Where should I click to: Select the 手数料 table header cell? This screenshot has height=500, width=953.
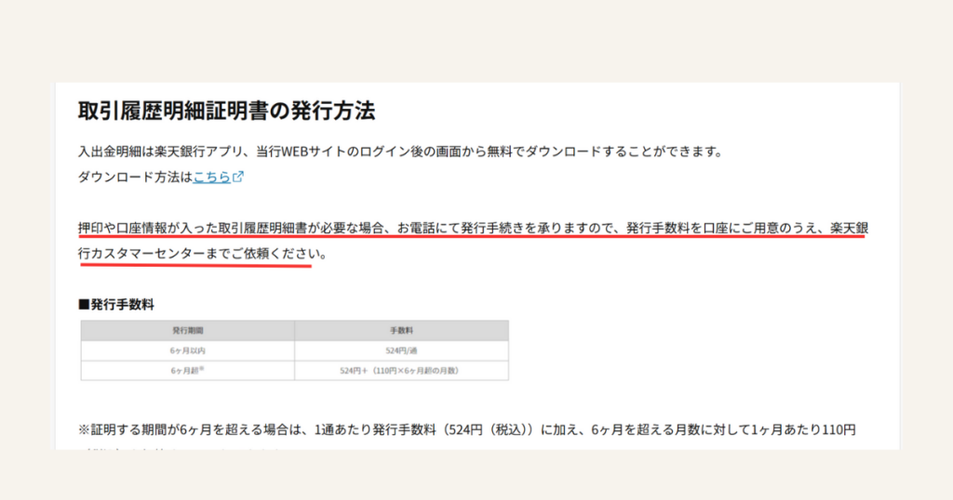(x=401, y=330)
